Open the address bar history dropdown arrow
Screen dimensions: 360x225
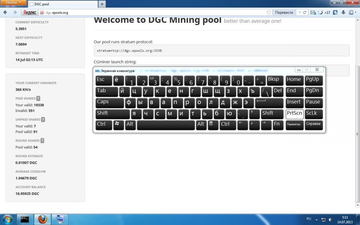[299, 13]
